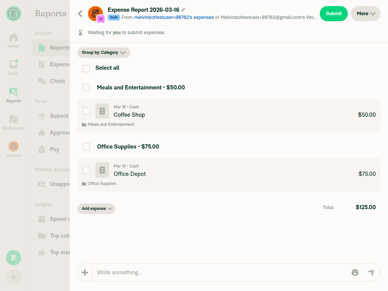Select Reports in the left navigation
The height and width of the screenshot is (291, 388).
coord(13,95)
